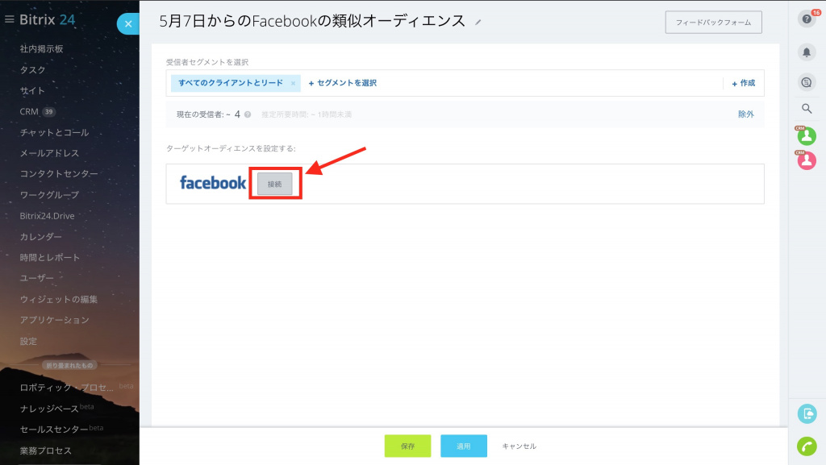Open メールアドレス in the sidebar
Image resolution: width=826 pixels, height=465 pixels.
[49, 153]
